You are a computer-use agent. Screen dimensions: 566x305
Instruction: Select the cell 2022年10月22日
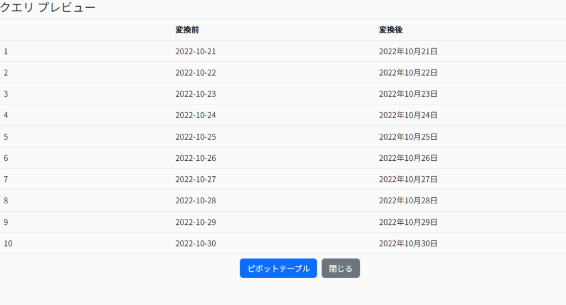coord(408,73)
